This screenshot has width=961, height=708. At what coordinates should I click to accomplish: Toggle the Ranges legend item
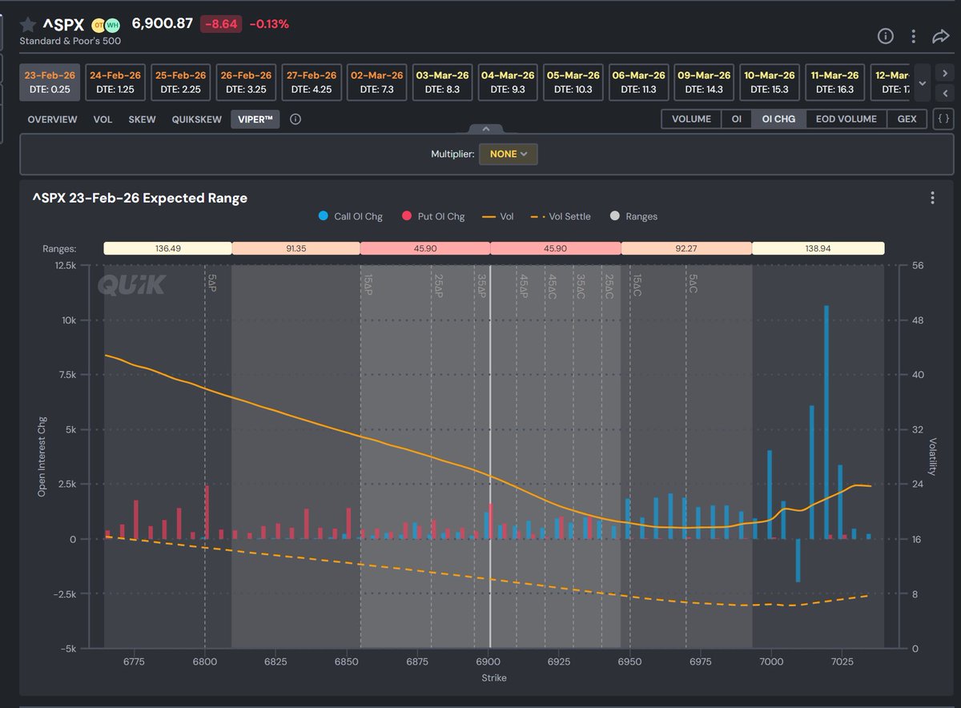tap(633, 216)
